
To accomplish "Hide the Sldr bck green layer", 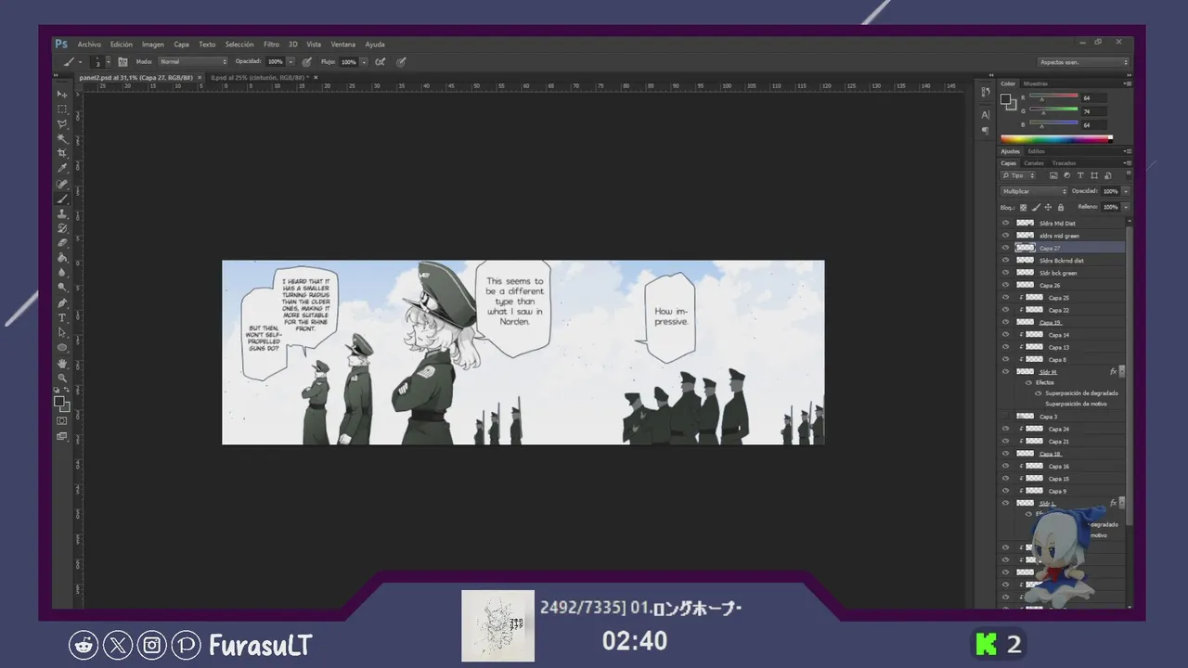I will [1005, 273].
